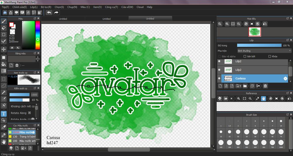Image resolution: width=293 pixels, height=156 pixels.
Task: Delete layer with Layer panel trash icon
Action: pyautogui.click(x=265, y=86)
